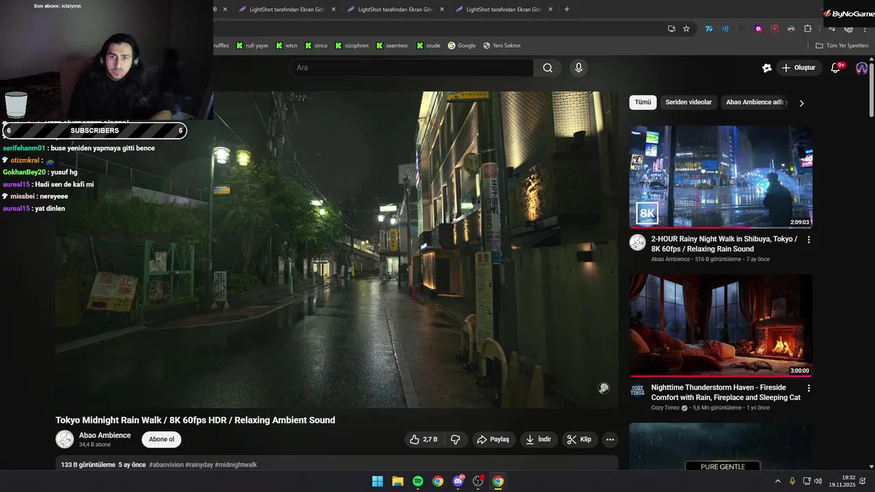
Task: Select the Tümü filter chip
Action: (x=643, y=102)
